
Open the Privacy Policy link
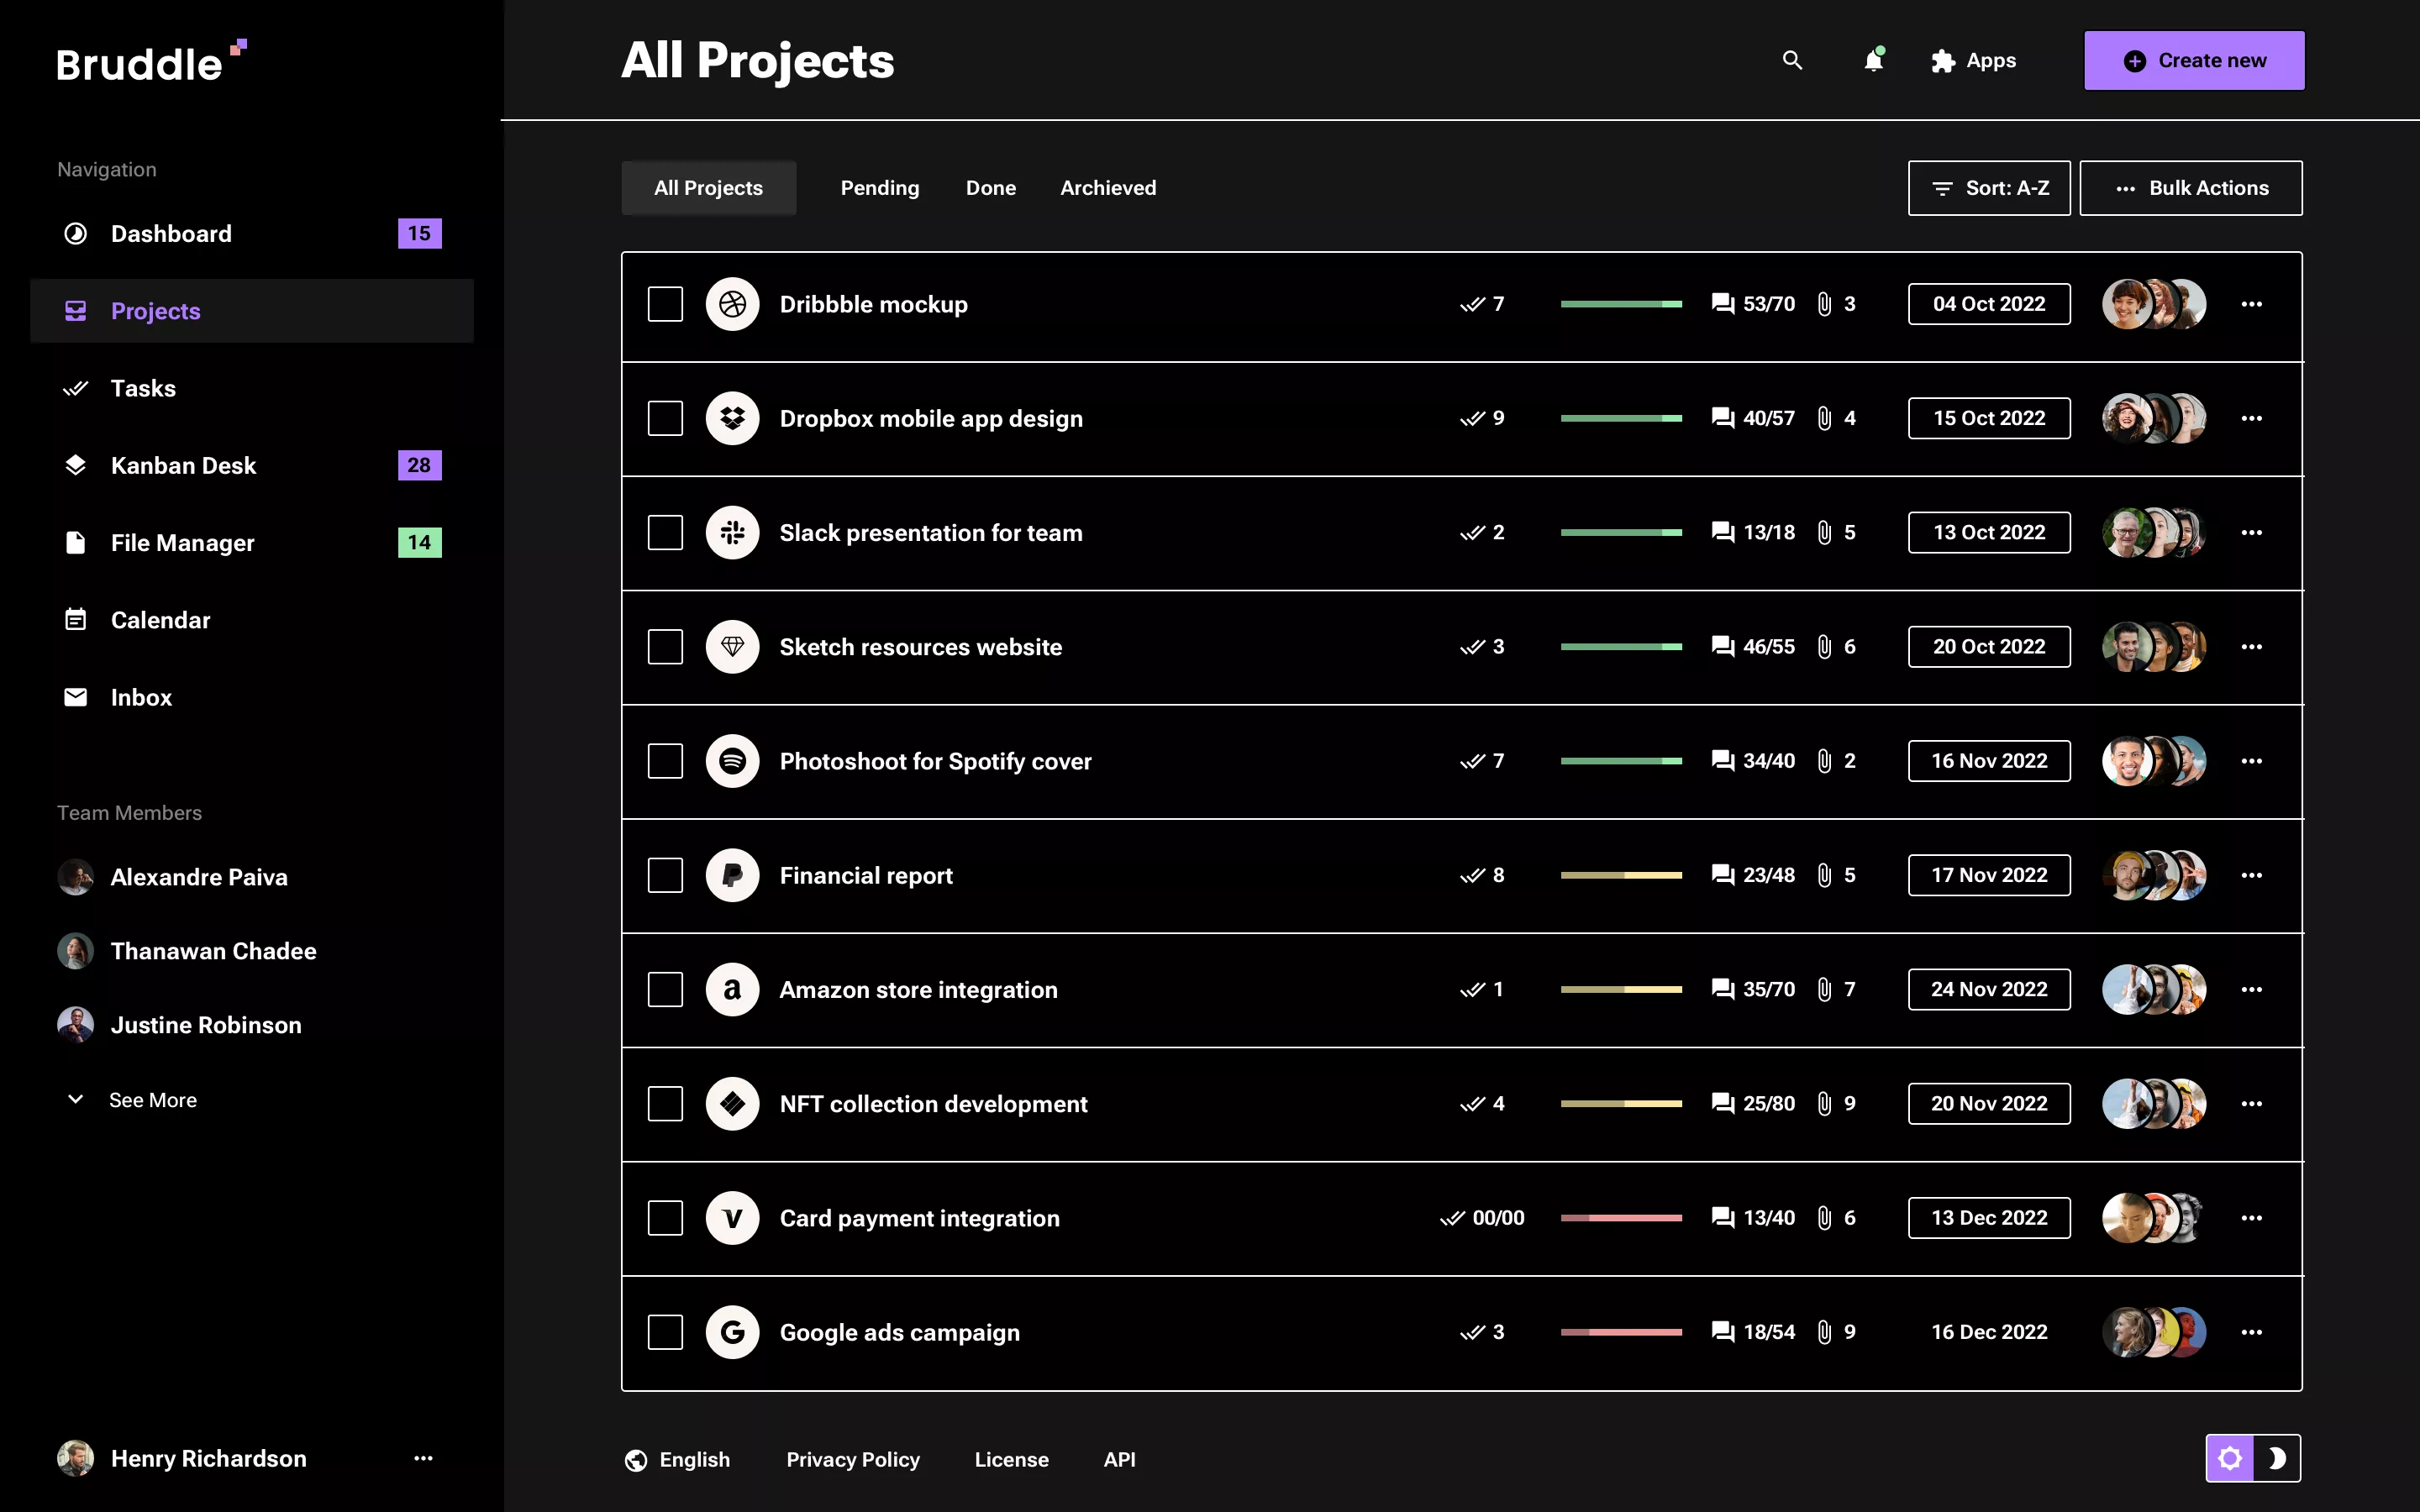853,1459
